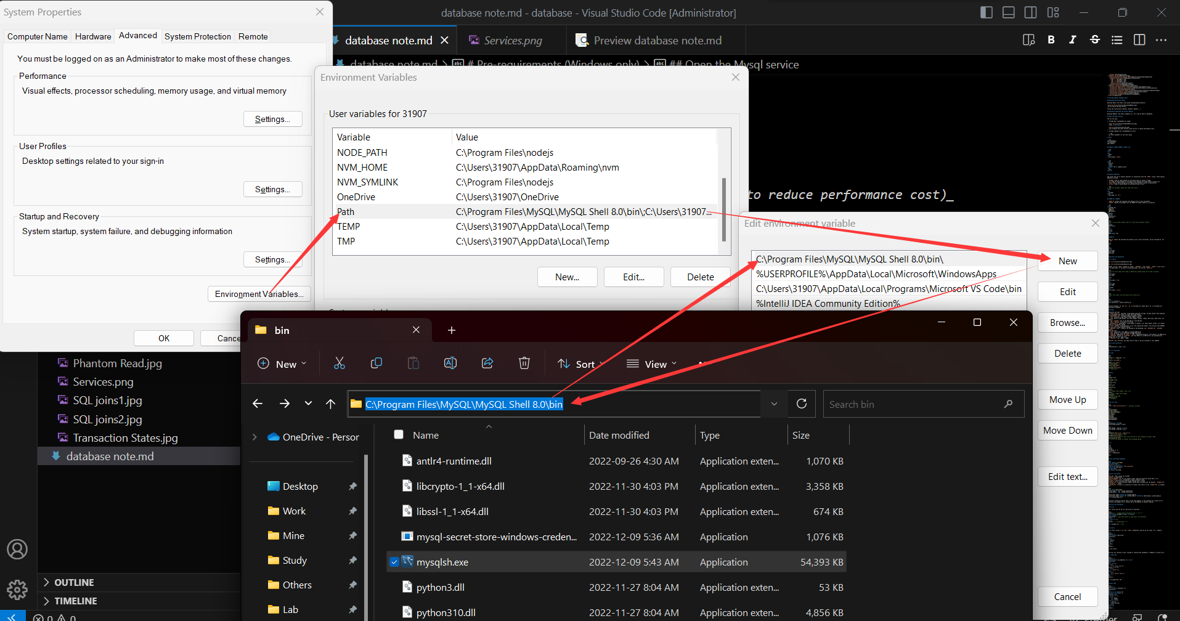This screenshot has width=1180, height=621.
Task: Tick the select-all checkbox beside Name header
Action: [399, 434]
